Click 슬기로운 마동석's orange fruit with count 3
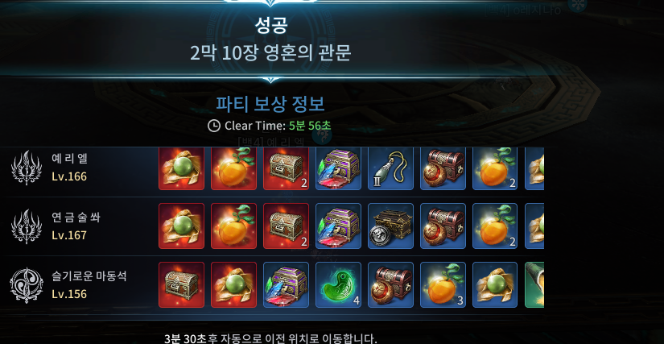This screenshot has width=664, height=344. [443, 284]
